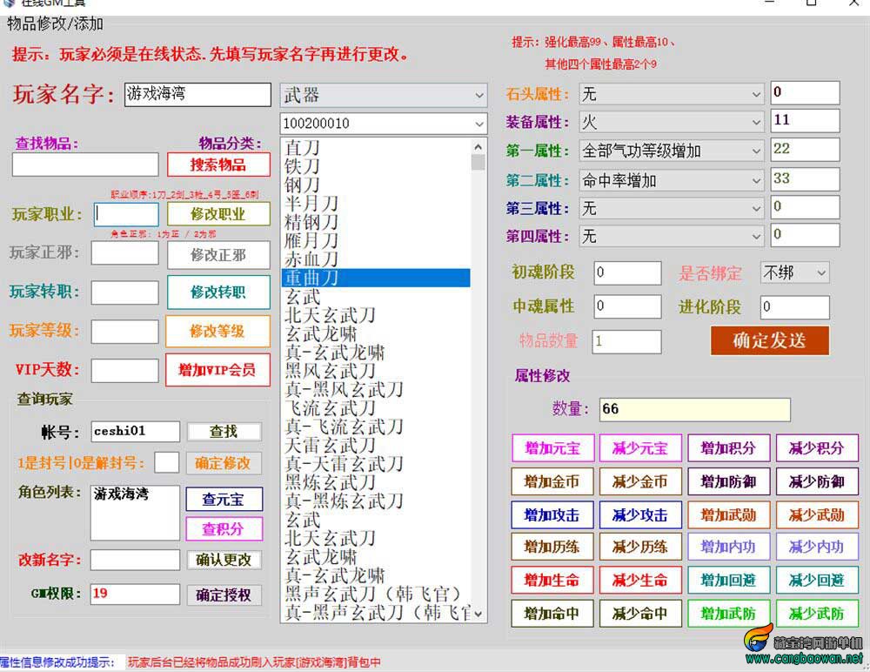Click the 减少金币 button
The image size is (870, 672).
coord(640,481)
